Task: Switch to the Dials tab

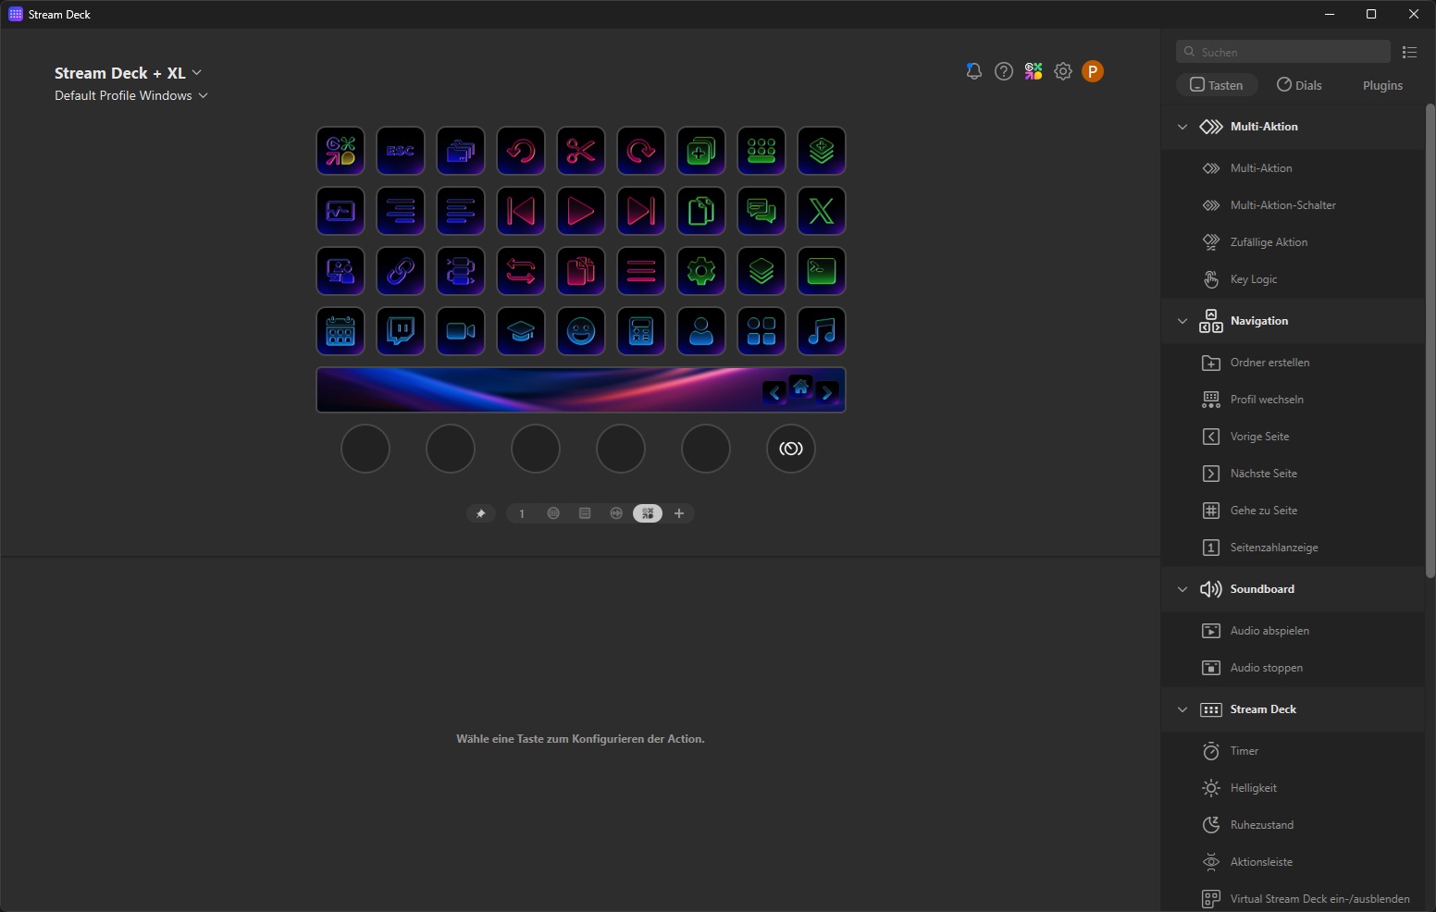Action: coord(1299,85)
